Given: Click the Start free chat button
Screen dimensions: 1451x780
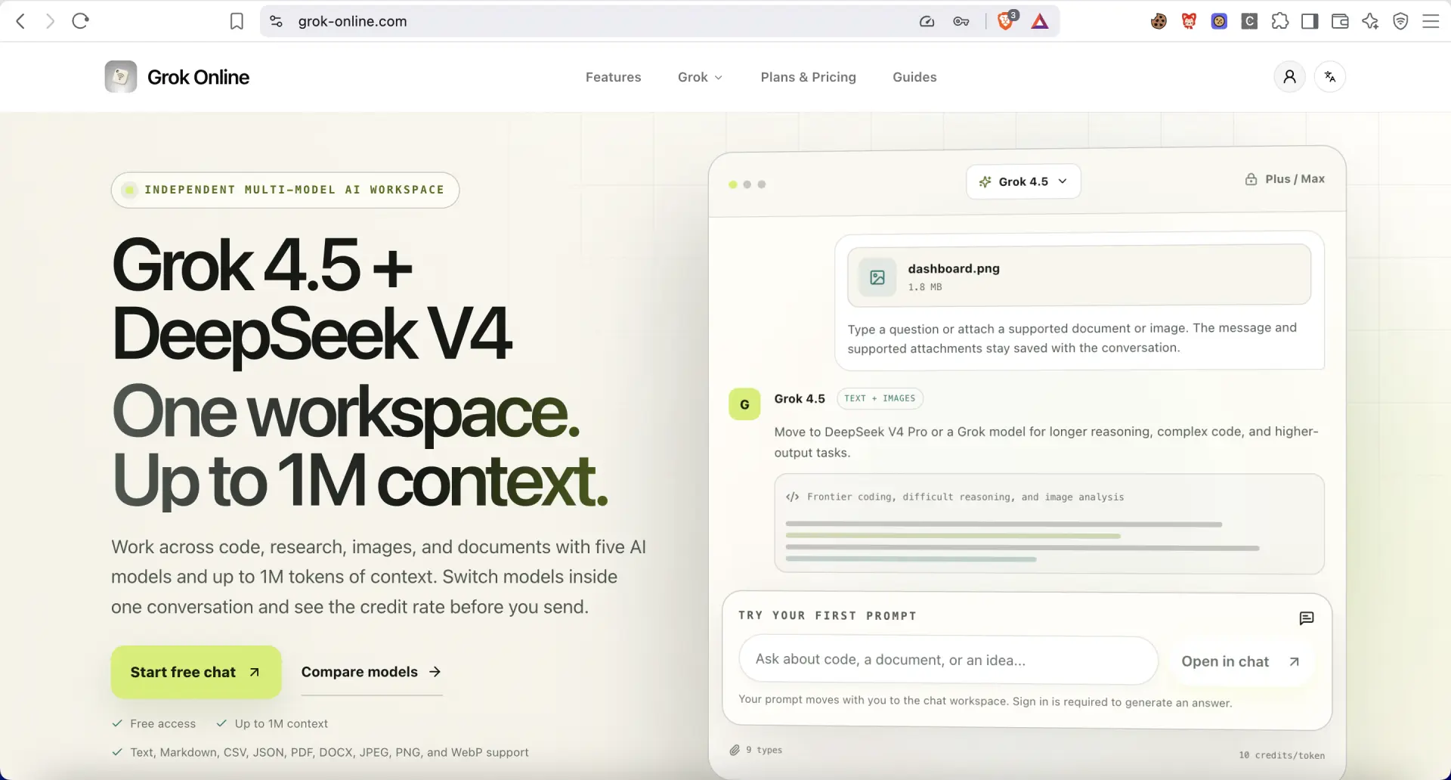Looking at the screenshot, I should [196, 672].
